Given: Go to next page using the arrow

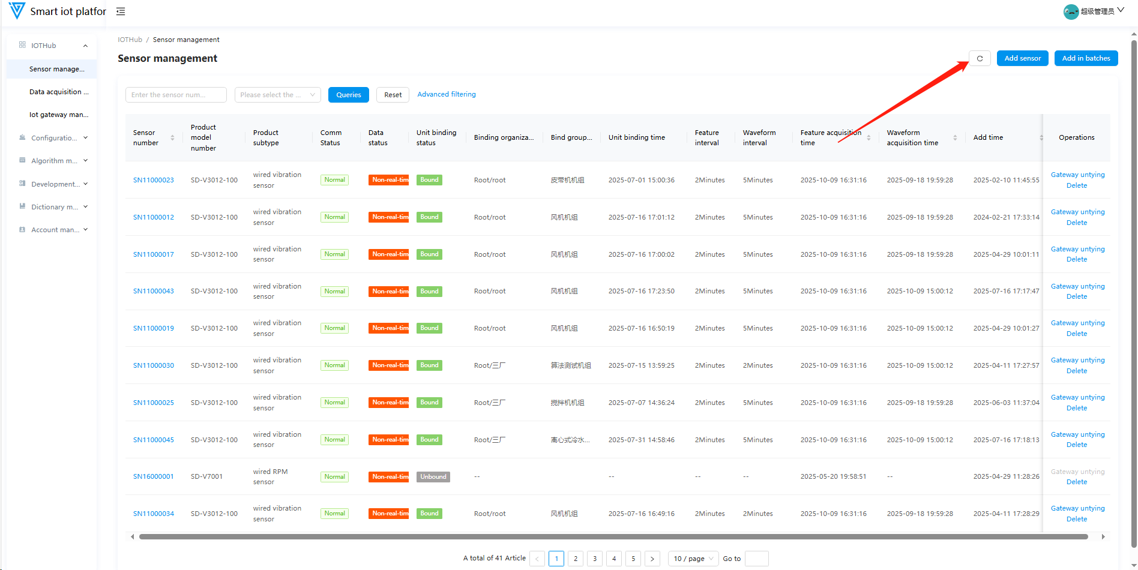Looking at the screenshot, I should [x=652, y=559].
